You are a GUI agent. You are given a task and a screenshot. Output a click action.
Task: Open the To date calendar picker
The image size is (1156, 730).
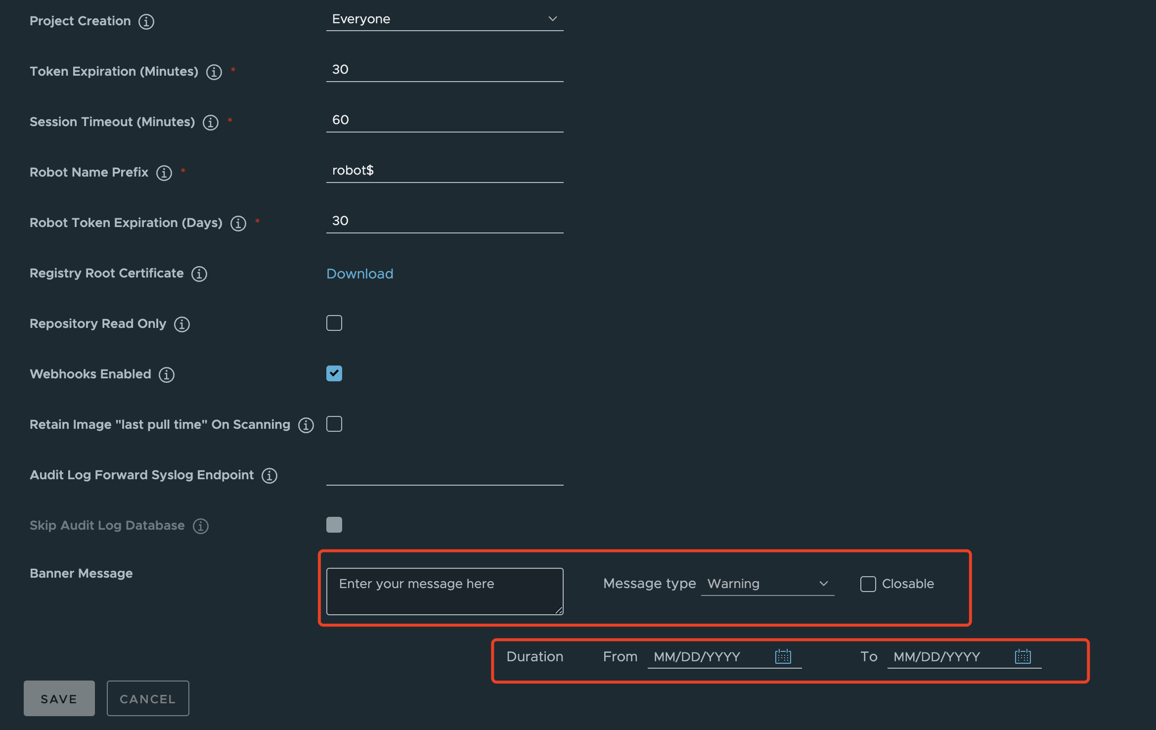tap(1022, 656)
